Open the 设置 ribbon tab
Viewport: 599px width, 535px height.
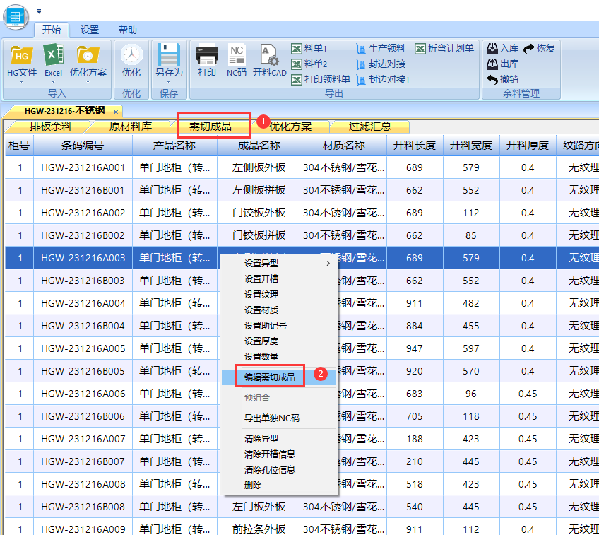pos(90,30)
